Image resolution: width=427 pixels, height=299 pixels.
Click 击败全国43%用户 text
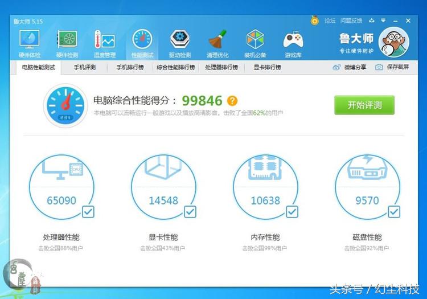[x=163, y=248]
